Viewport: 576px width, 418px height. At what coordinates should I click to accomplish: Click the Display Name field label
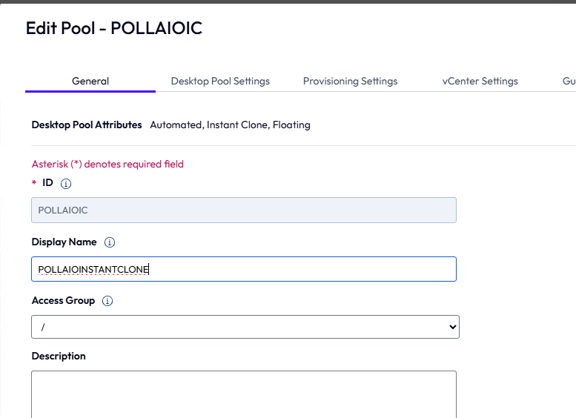pyautogui.click(x=64, y=242)
